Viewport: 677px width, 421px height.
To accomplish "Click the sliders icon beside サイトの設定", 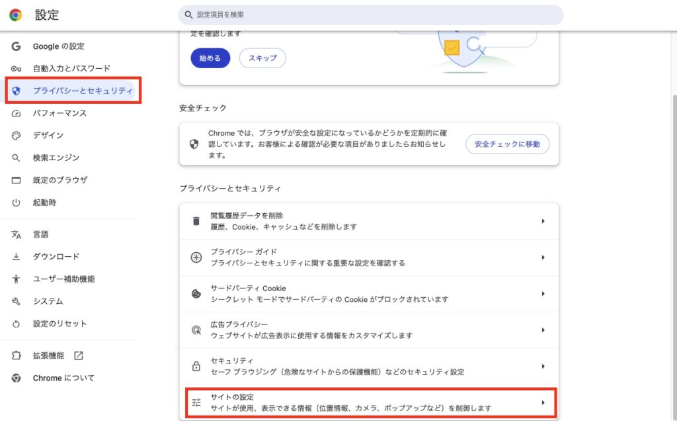I will (x=196, y=402).
